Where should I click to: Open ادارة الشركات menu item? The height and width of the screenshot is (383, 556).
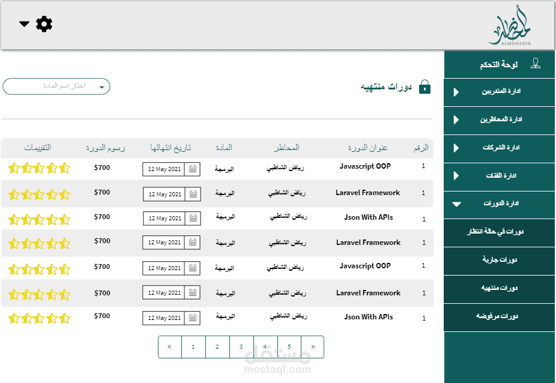click(x=500, y=148)
